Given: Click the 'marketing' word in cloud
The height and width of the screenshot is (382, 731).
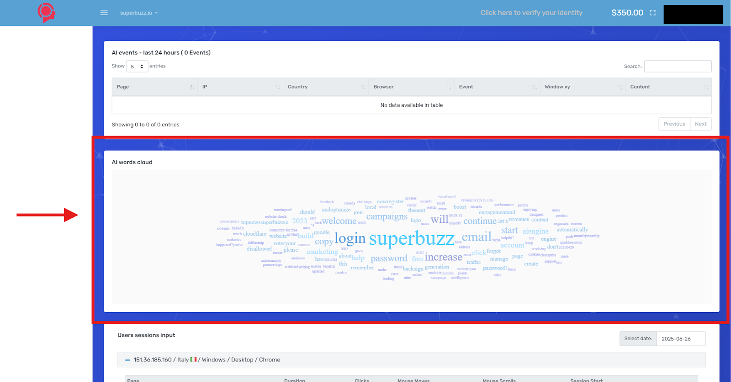Looking at the screenshot, I should [323, 252].
